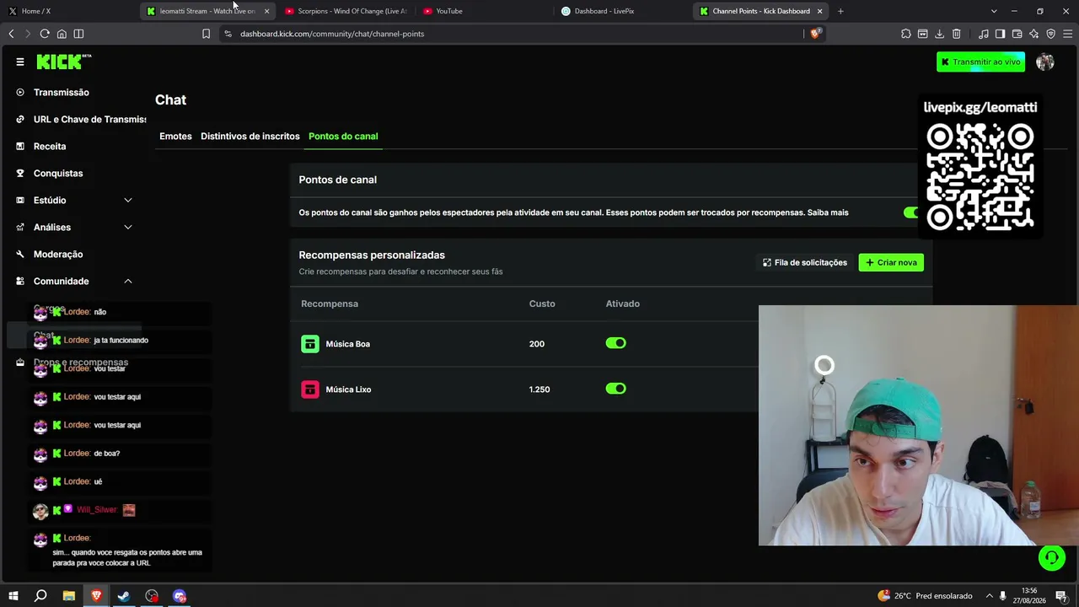Screen dimensions: 1079x607
Task: Click the Música Boa reward name
Action: point(347,344)
